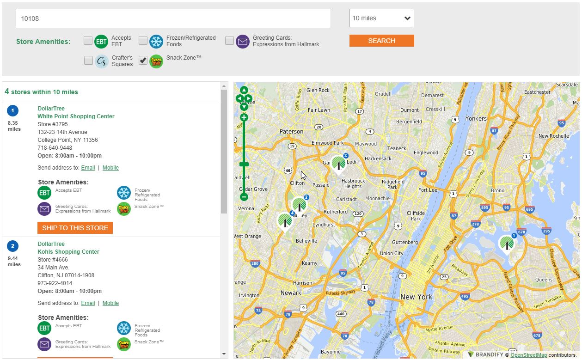
Task: Pan the map down with the arrow control
Action: [x=244, y=107]
